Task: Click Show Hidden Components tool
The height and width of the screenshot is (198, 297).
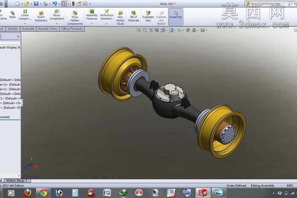Action: (75, 18)
